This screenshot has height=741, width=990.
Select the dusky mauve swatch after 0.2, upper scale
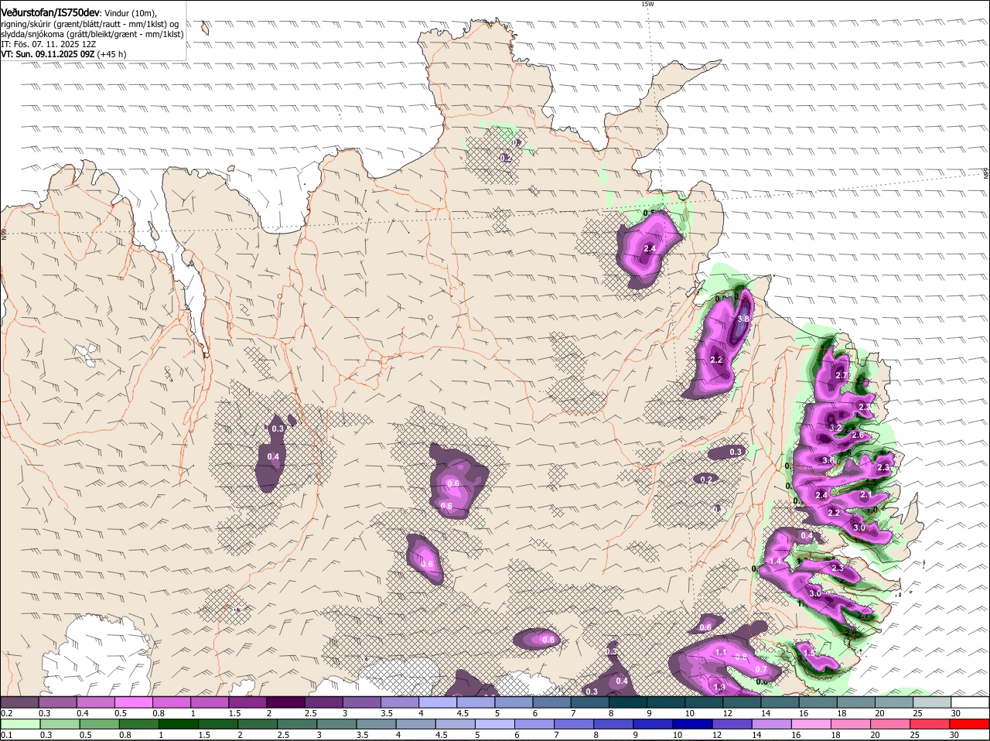tap(19, 702)
